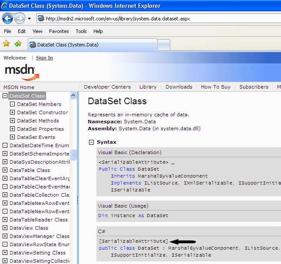Open DataSet Members tree item
The image size is (281, 264).
[x=39, y=104]
